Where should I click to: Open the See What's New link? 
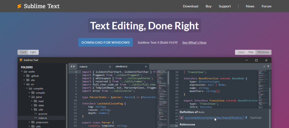click(194, 42)
